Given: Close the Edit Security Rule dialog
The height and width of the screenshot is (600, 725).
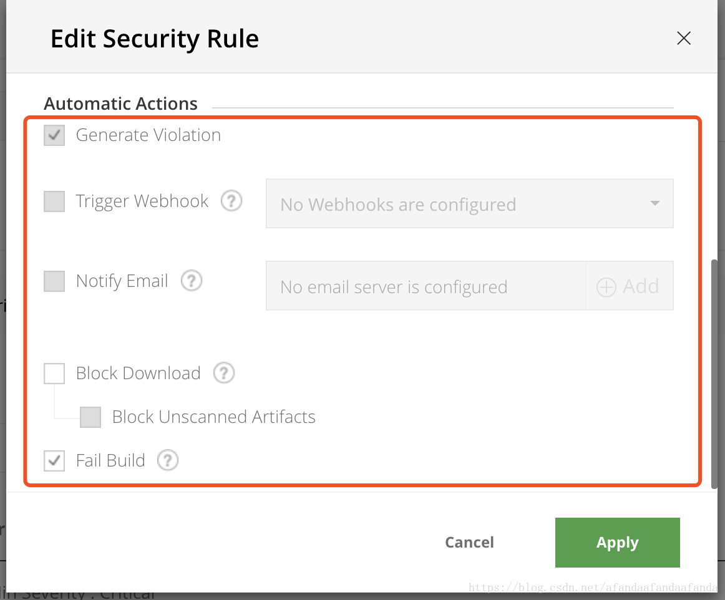Looking at the screenshot, I should tap(684, 39).
